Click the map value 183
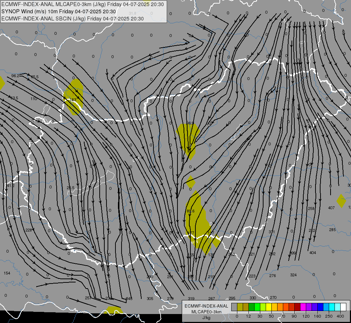The height and width of the screenshot is (323, 351). [73, 100]
